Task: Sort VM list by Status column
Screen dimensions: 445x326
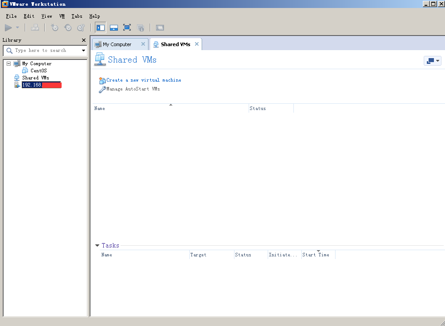Action: [x=271, y=109]
